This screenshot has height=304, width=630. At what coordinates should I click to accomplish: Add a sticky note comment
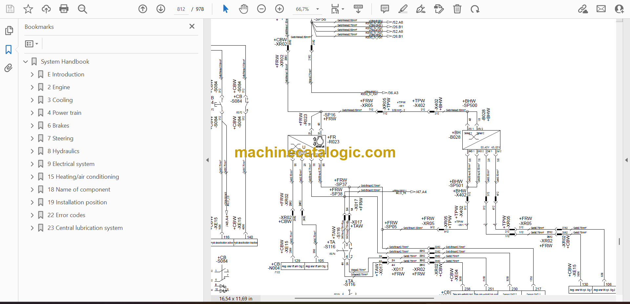point(385,9)
